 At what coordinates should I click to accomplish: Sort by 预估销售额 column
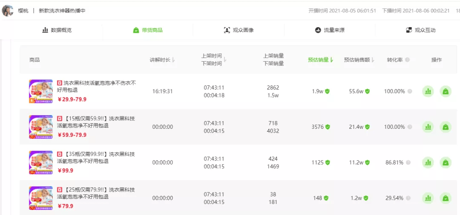click(x=359, y=60)
